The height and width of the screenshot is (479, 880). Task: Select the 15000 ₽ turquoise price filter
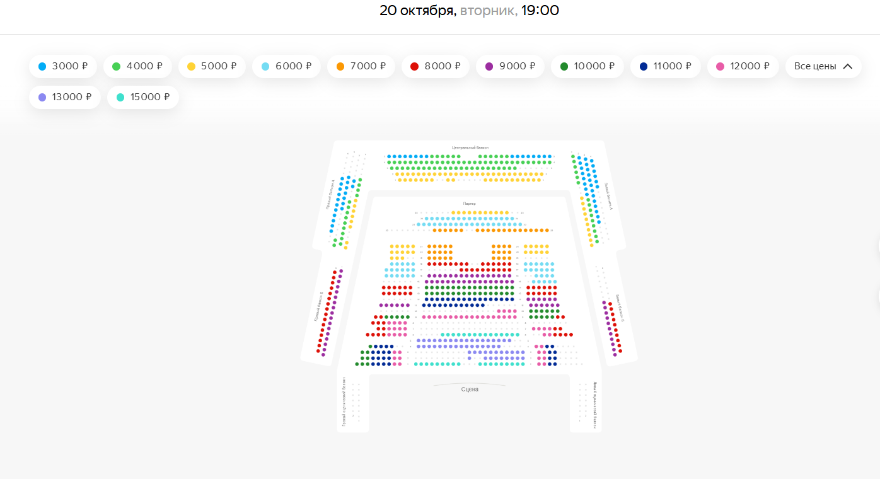142,97
